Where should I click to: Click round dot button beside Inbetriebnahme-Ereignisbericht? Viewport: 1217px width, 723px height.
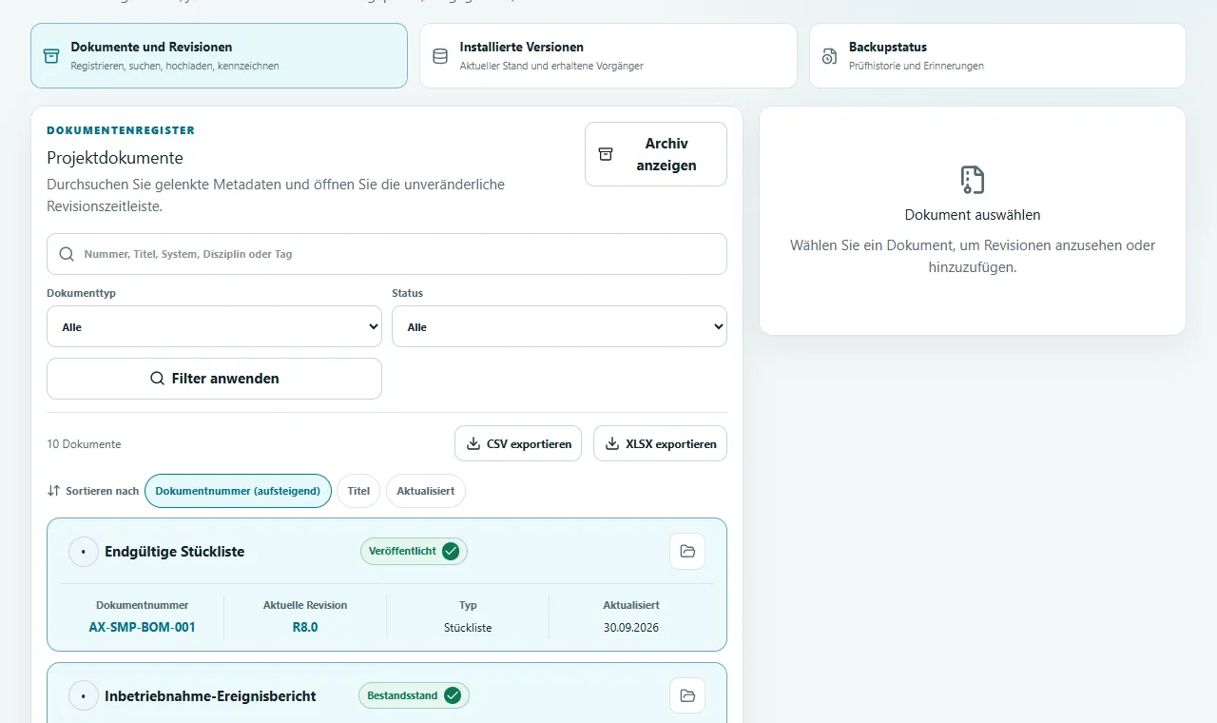(x=84, y=696)
